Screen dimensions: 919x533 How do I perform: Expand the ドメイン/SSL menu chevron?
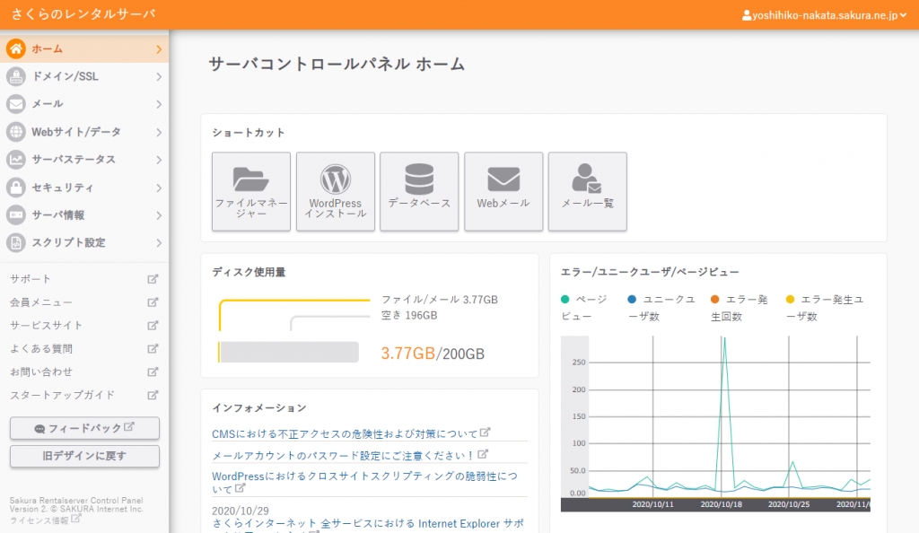click(x=159, y=77)
